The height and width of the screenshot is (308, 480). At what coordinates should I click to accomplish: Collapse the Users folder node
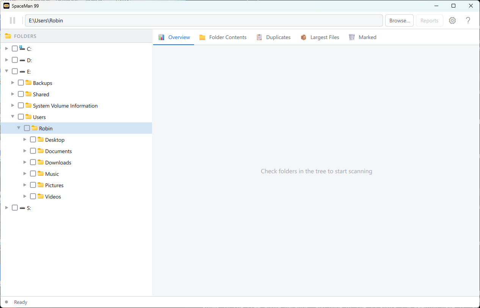pyautogui.click(x=13, y=117)
